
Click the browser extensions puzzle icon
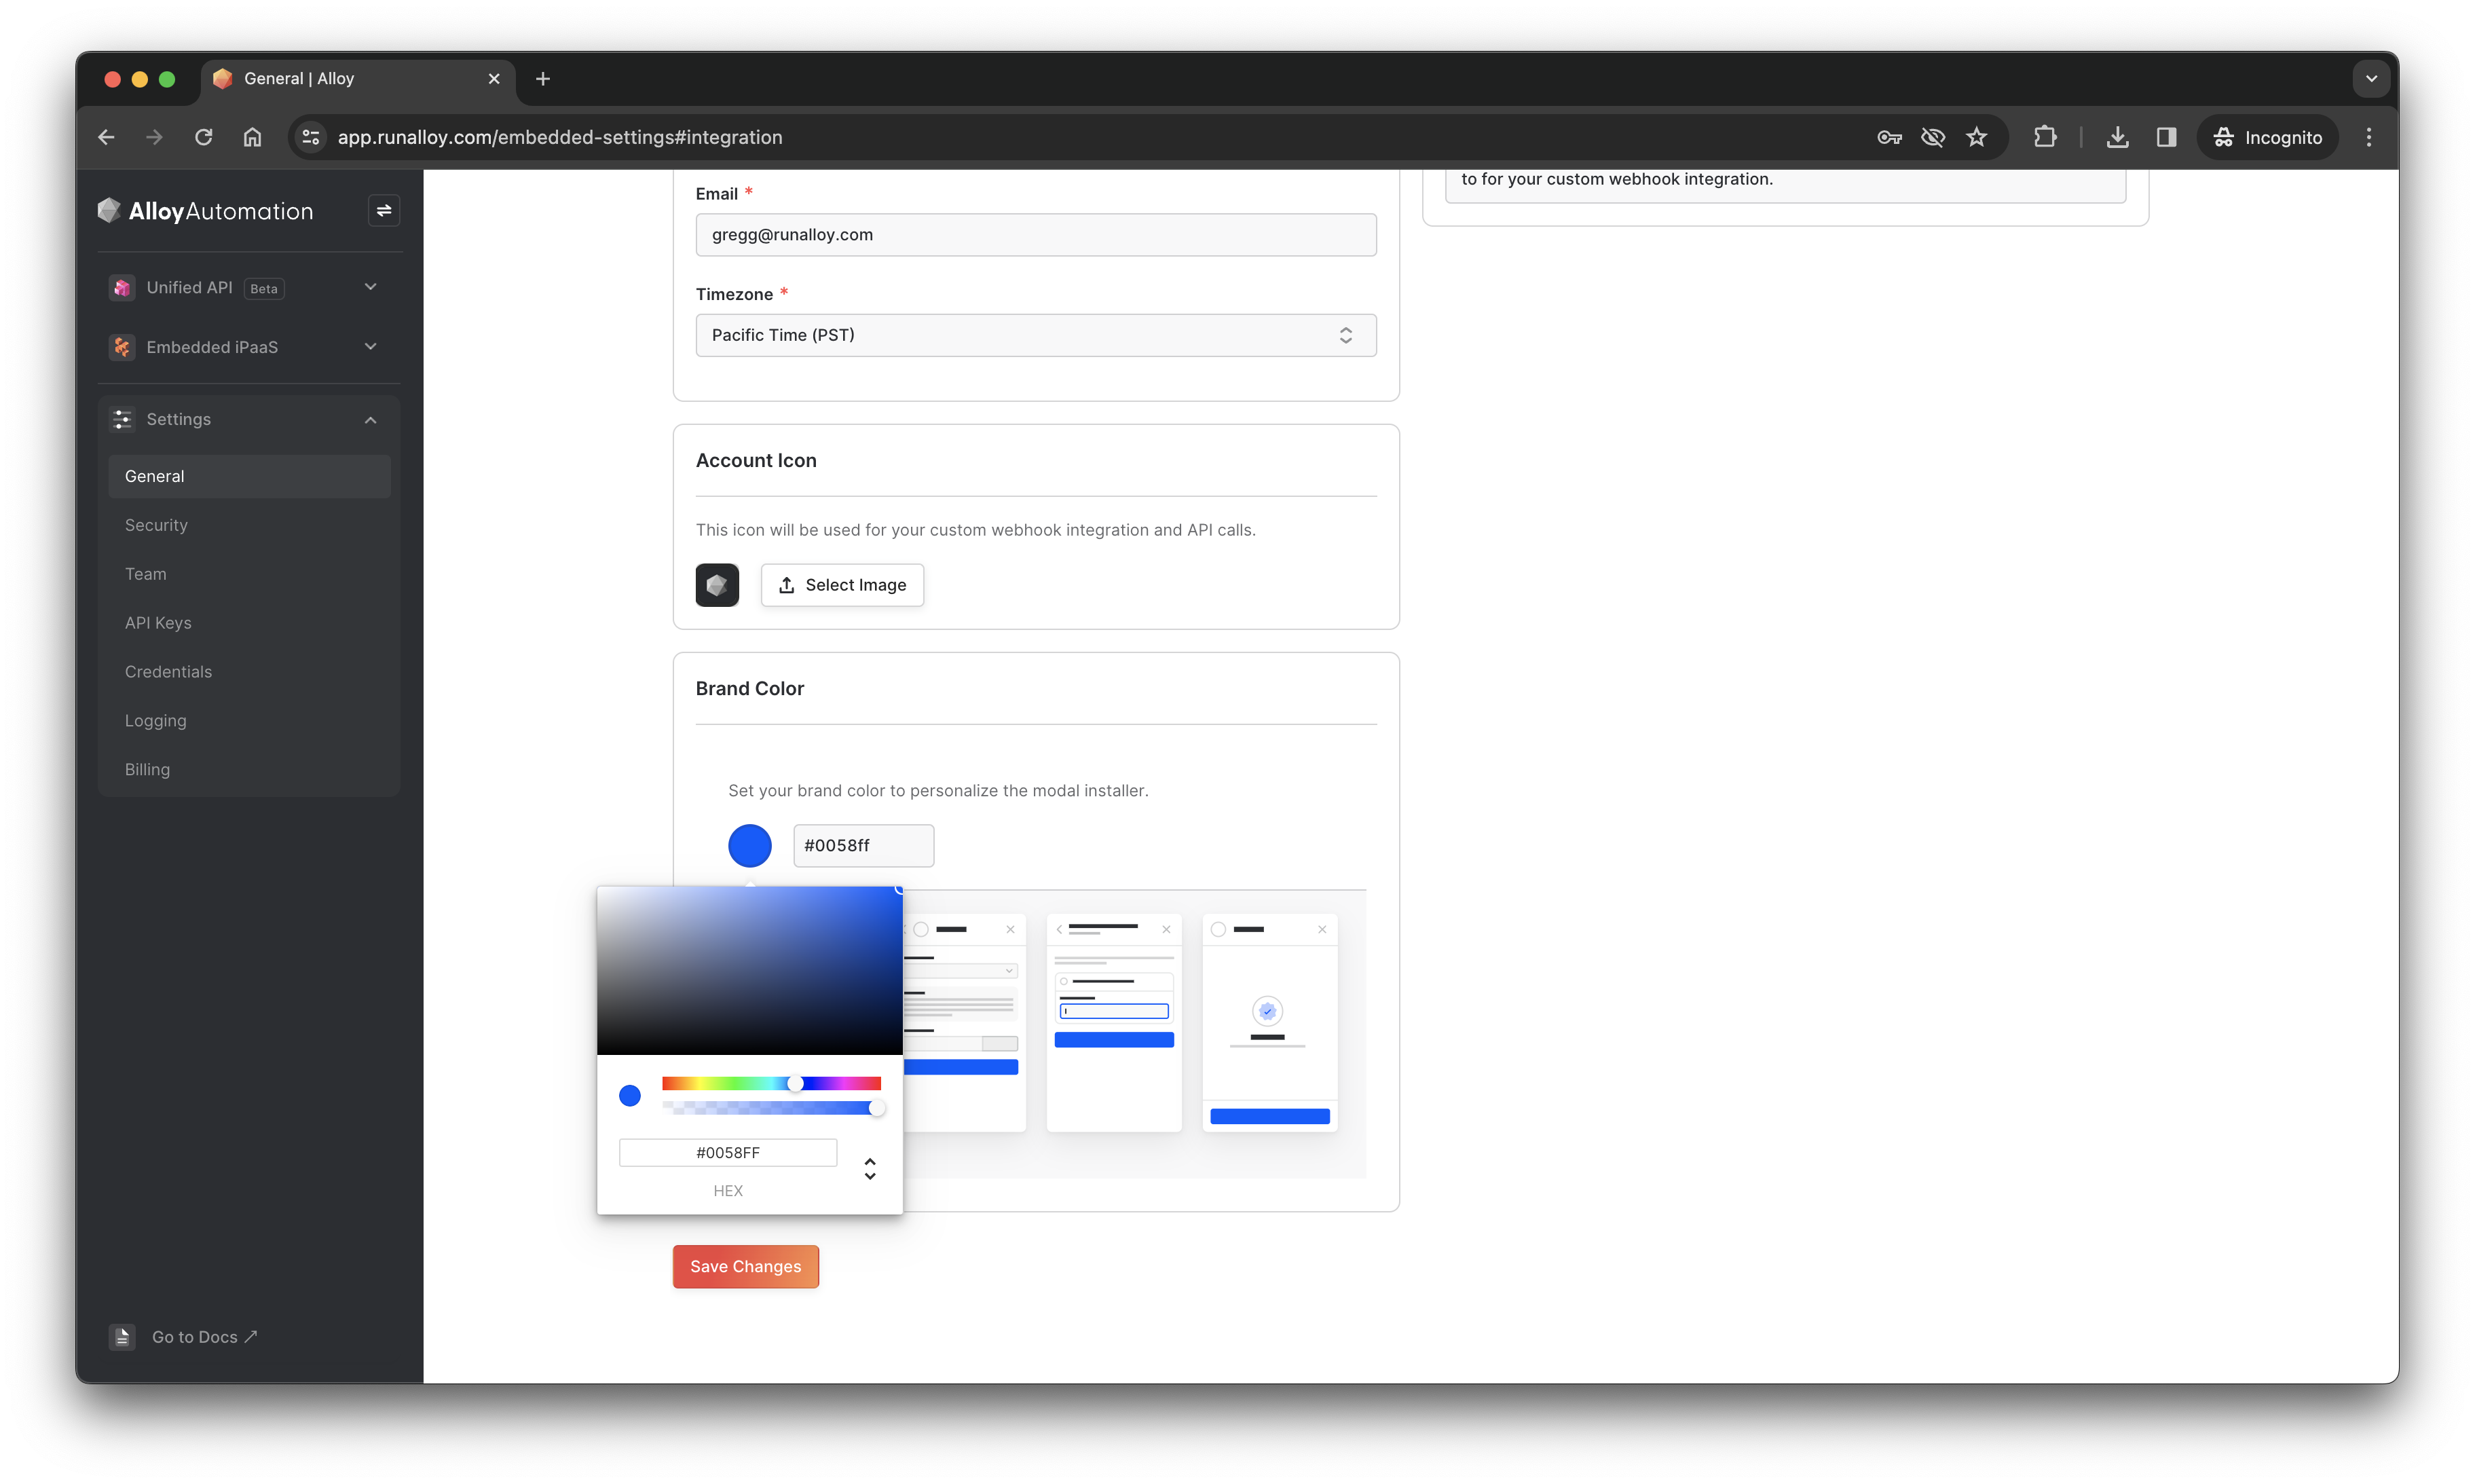pyautogui.click(x=2045, y=137)
